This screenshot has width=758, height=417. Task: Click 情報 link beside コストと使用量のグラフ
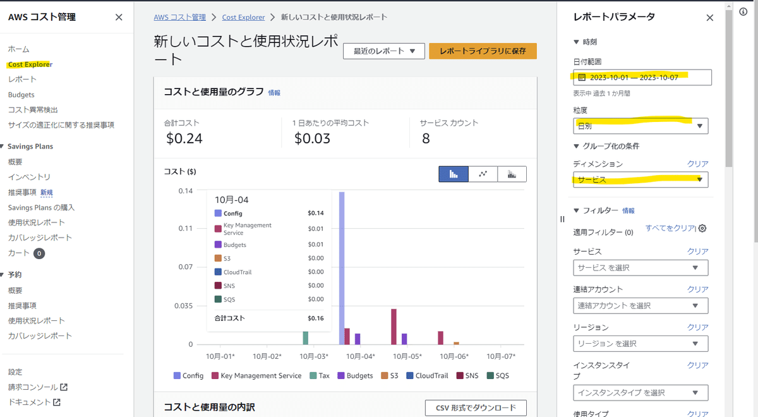coord(274,92)
